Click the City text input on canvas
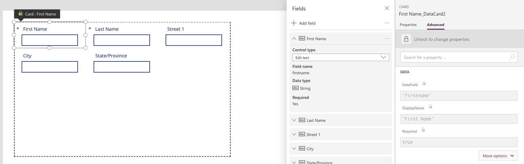Screen dimensions: 524x164 point(50,67)
